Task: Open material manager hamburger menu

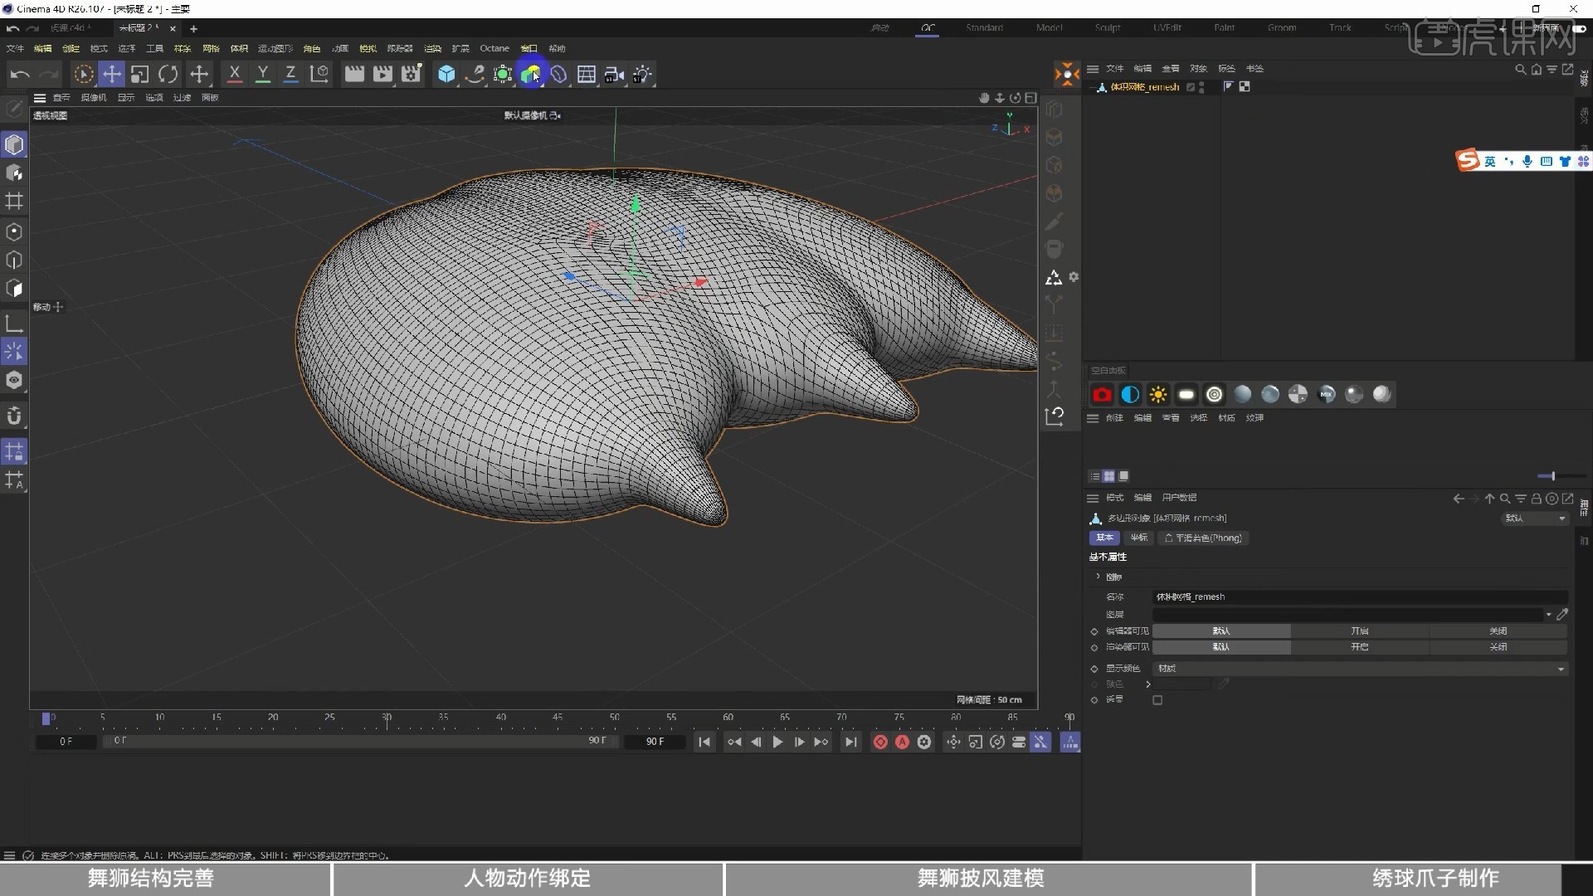Action: tap(1093, 418)
